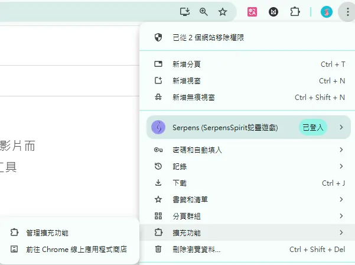This screenshot has width=355, height=265.
Task: Open 分頁群組 menu entry
Action: [x=247, y=216]
